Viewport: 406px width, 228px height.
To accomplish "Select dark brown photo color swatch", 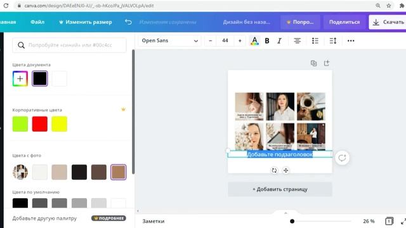I will (x=99, y=172).
